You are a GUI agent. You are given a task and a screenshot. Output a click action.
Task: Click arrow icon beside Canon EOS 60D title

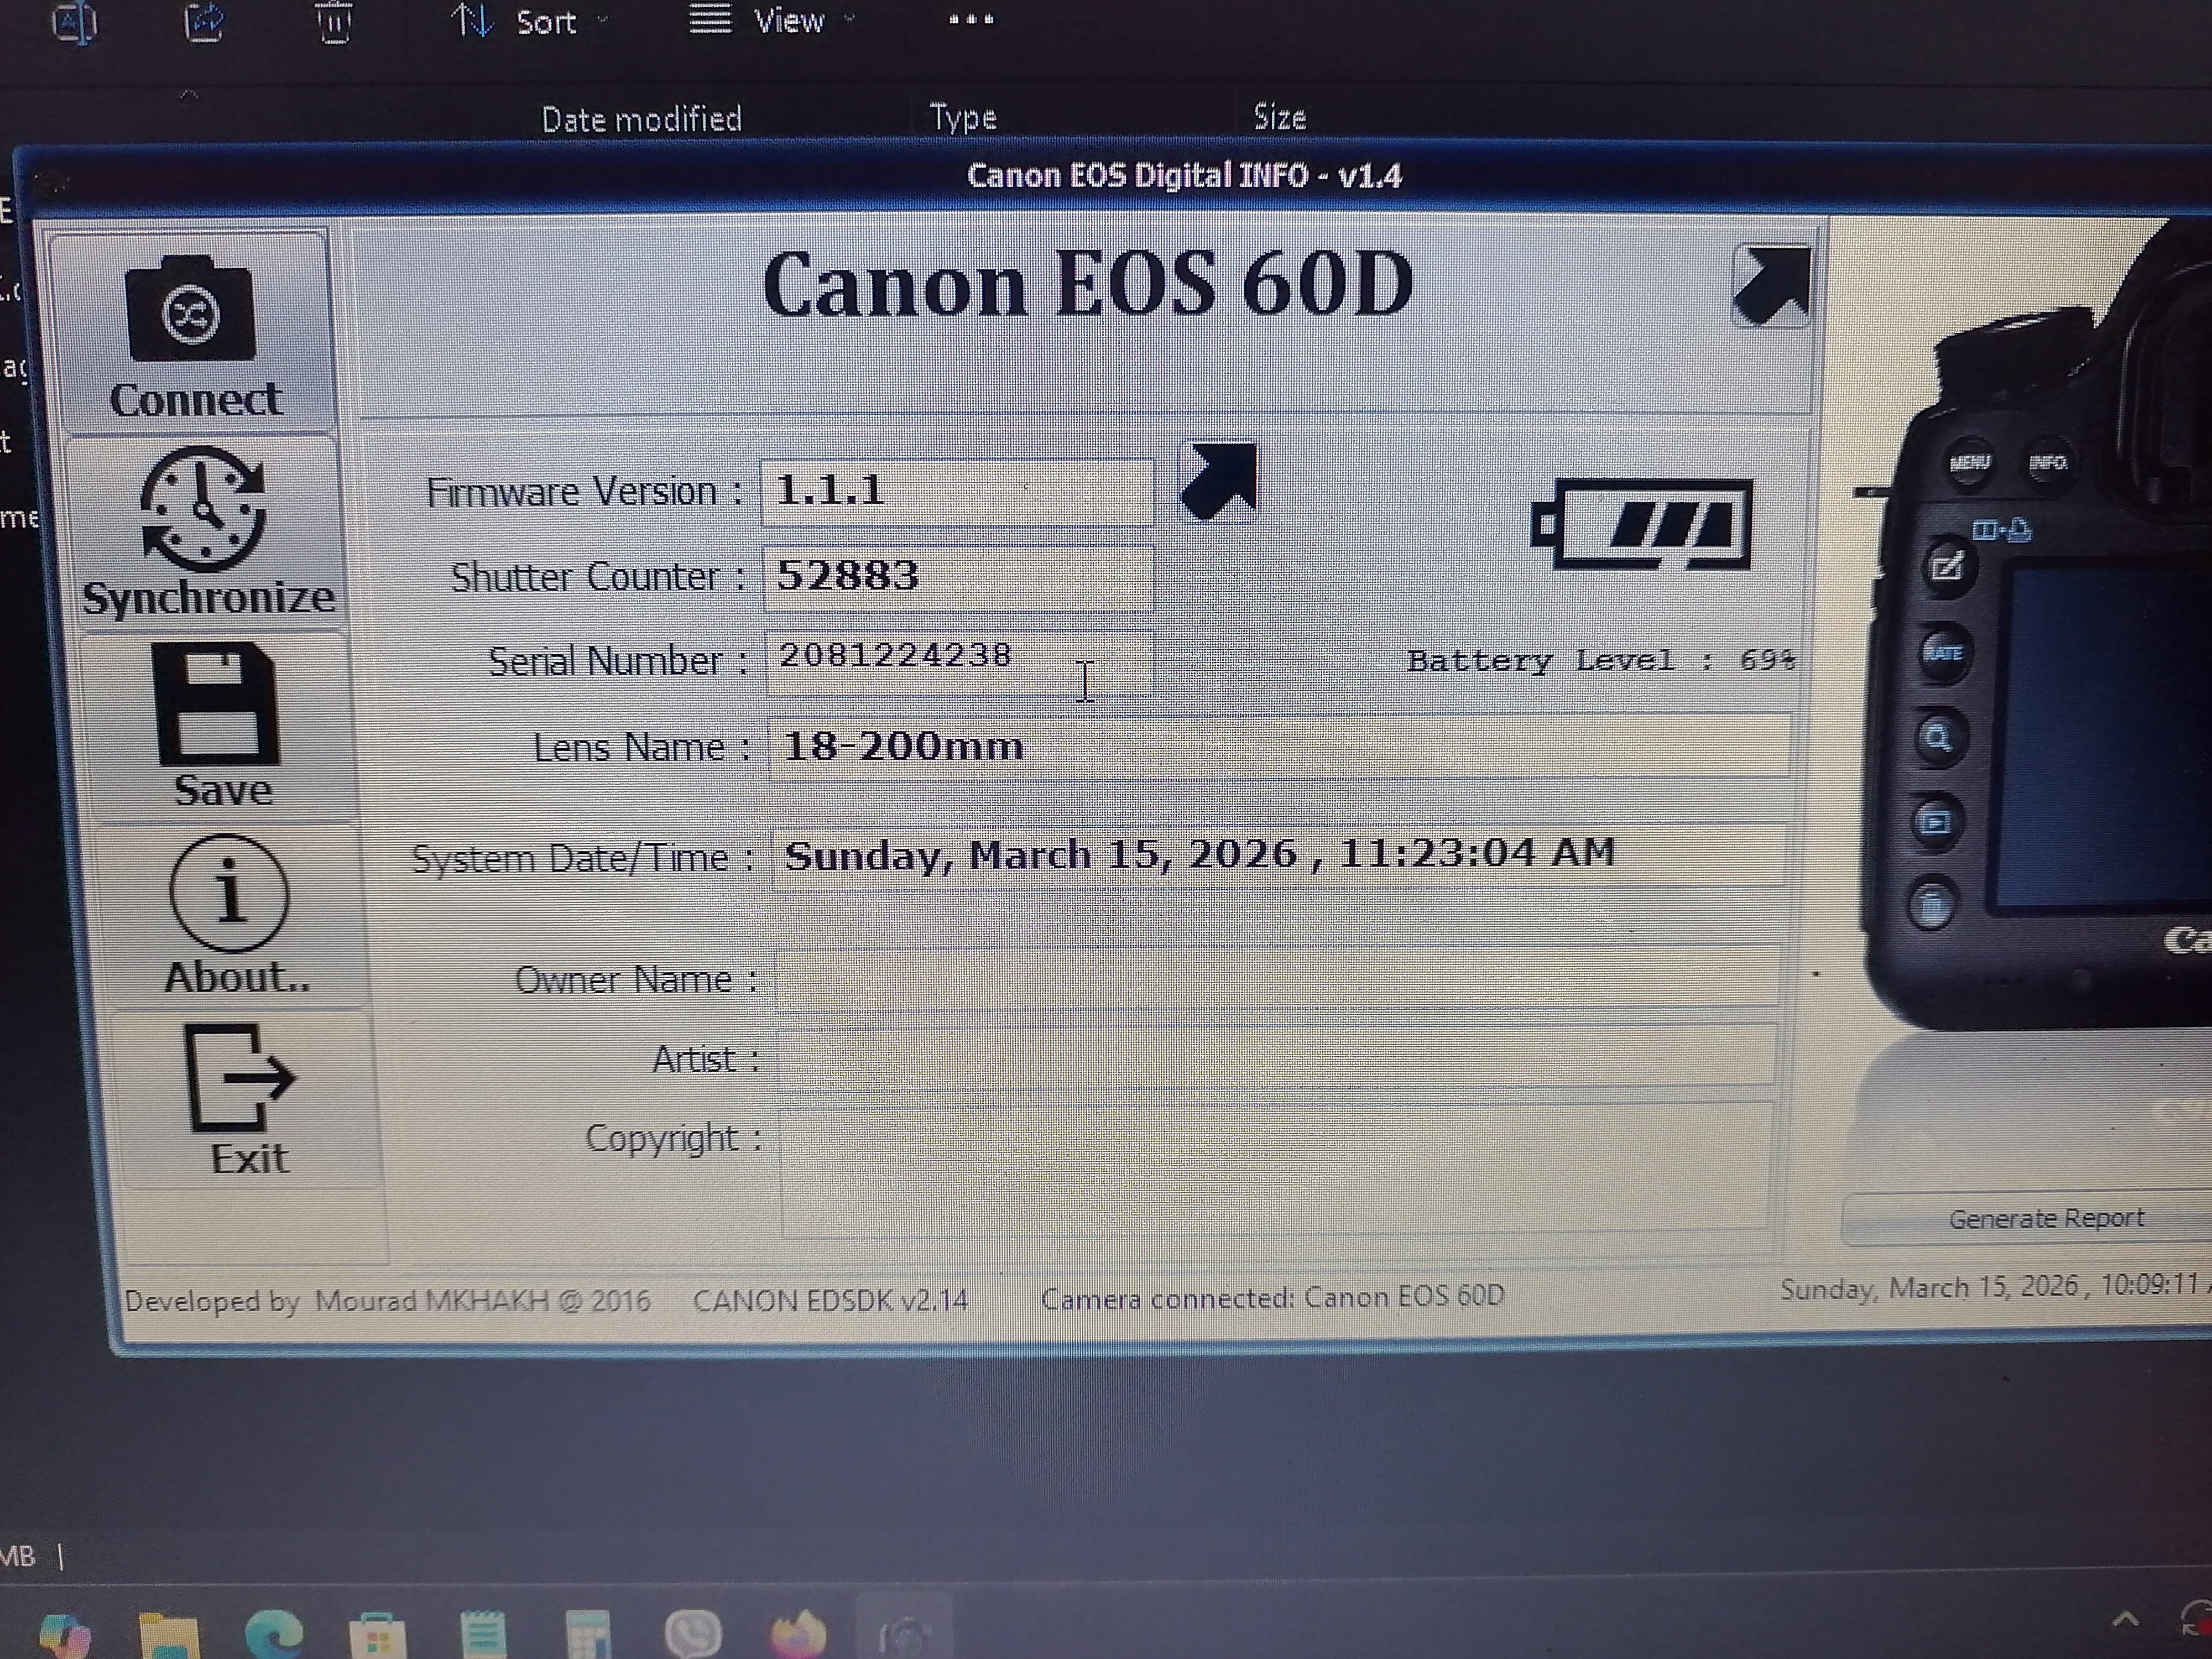[x=1771, y=286]
